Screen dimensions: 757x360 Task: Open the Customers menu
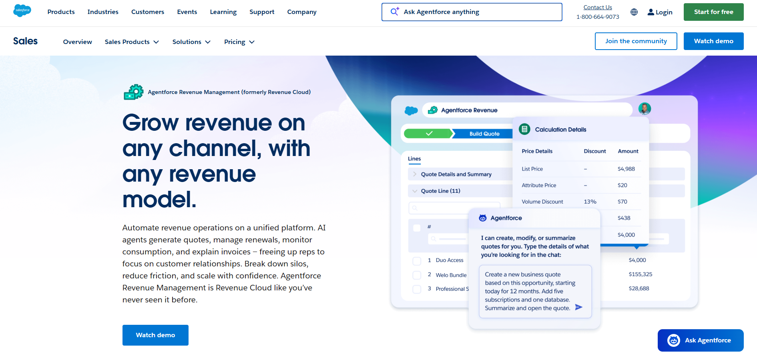point(148,12)
